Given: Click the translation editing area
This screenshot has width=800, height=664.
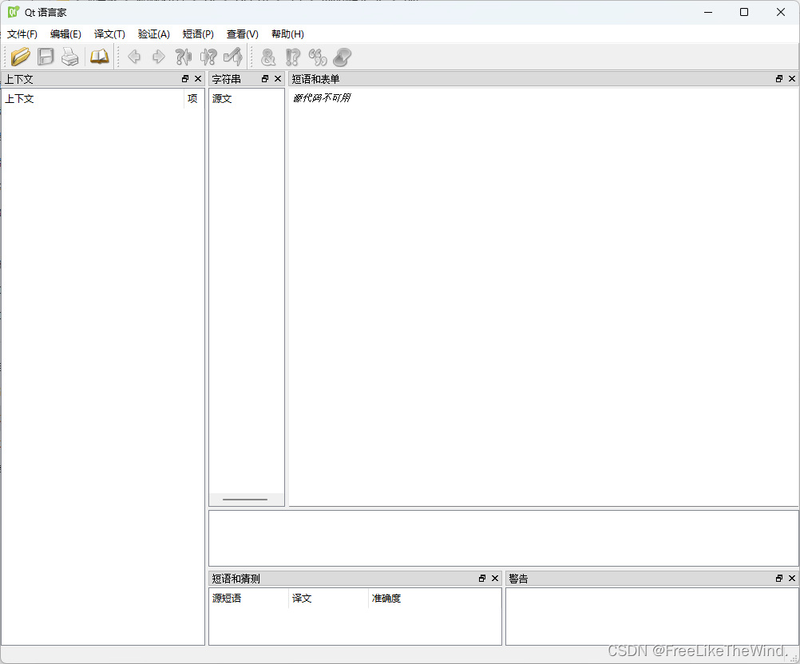Looking at the screenshot, I should click(x=503, y=538).
